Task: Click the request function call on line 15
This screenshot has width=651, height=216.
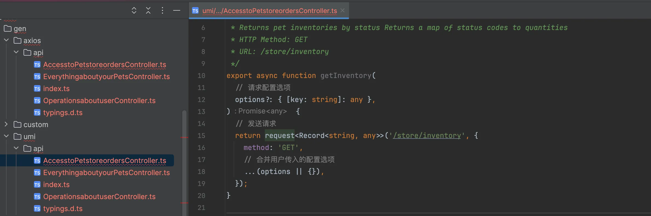Action: pyautogui.click(x=280, y=136)
